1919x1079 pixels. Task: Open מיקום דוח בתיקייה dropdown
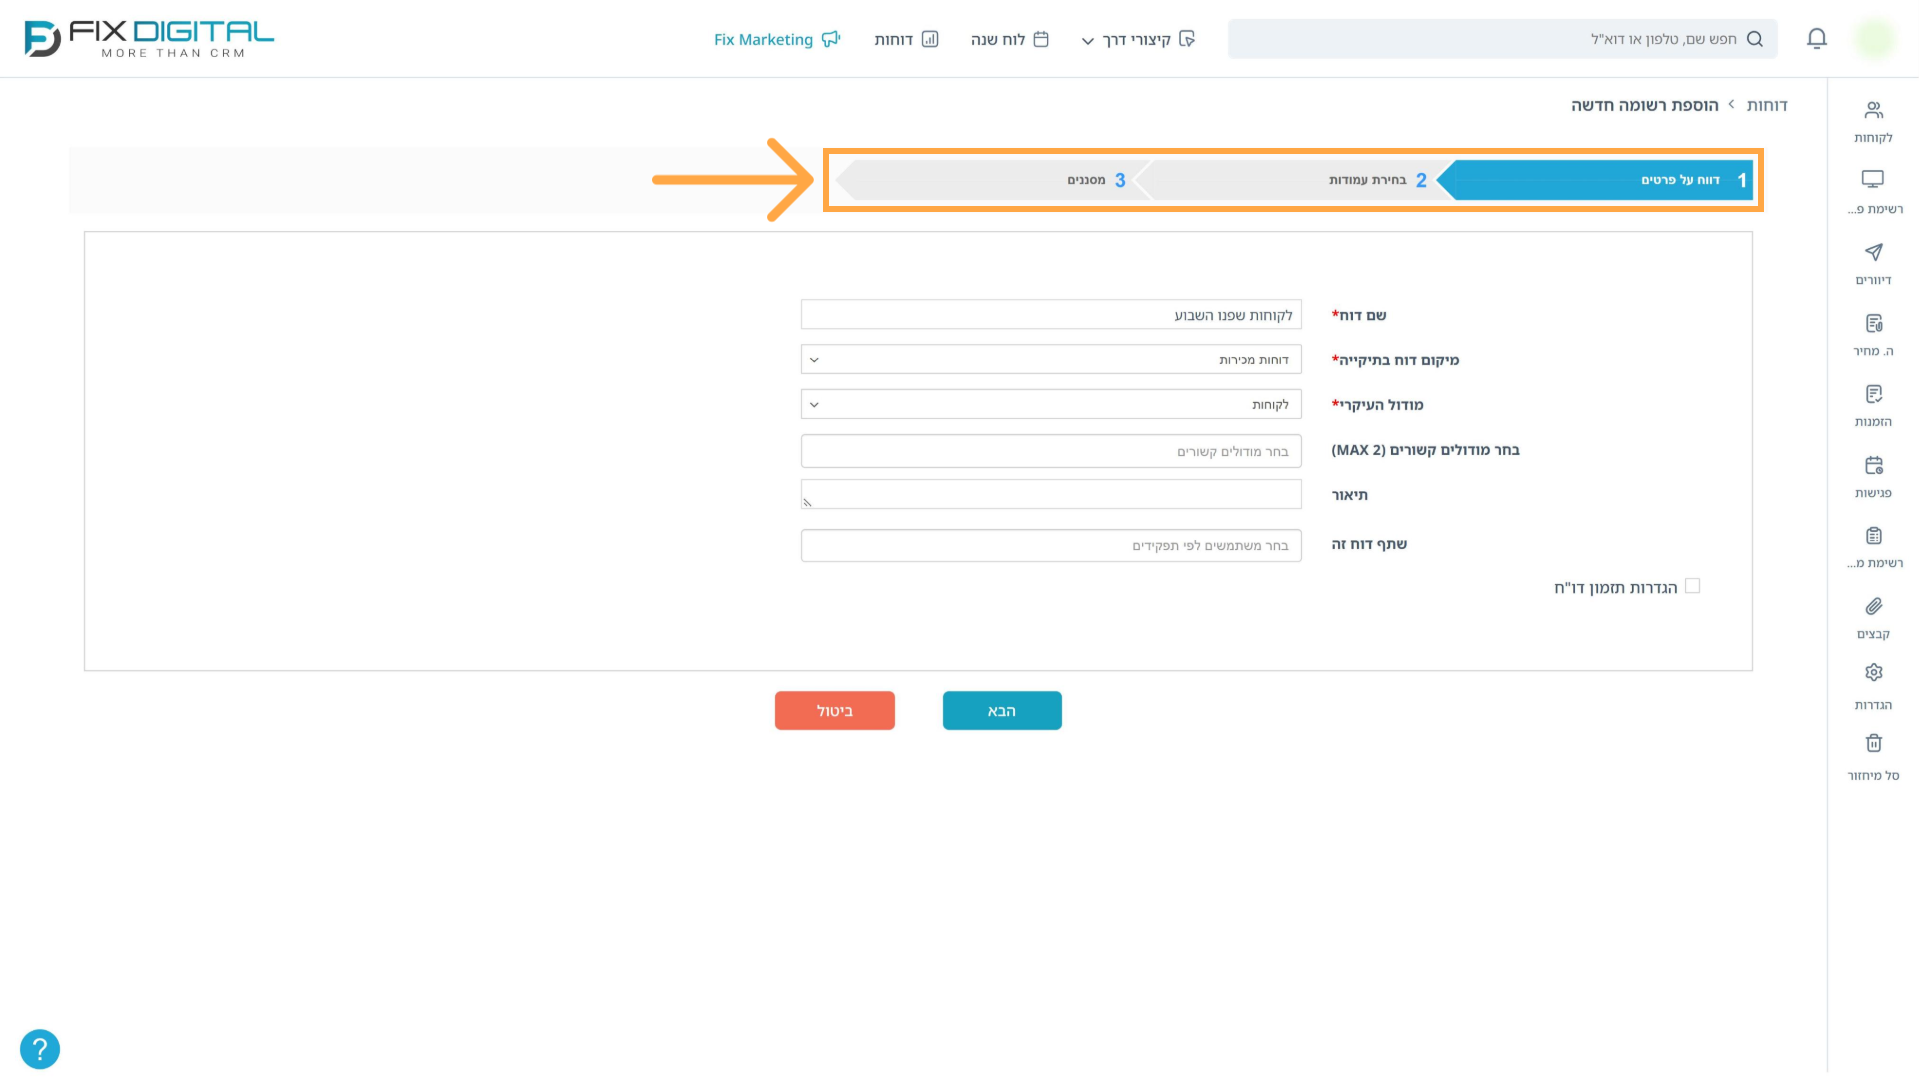click(x=1050, y=359)
